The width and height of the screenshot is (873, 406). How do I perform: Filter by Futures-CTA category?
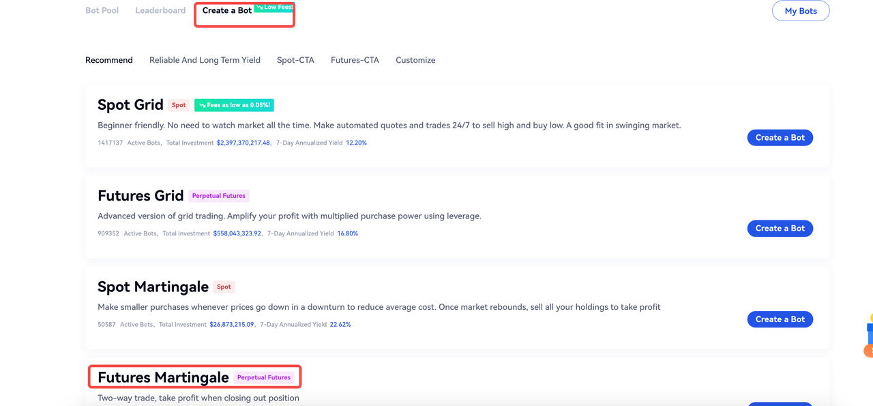355,60
